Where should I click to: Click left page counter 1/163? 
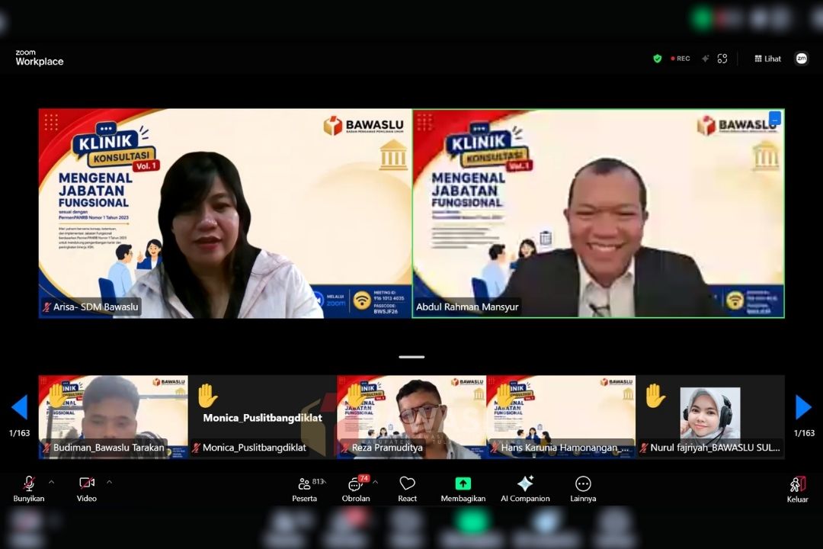point(19,433)
